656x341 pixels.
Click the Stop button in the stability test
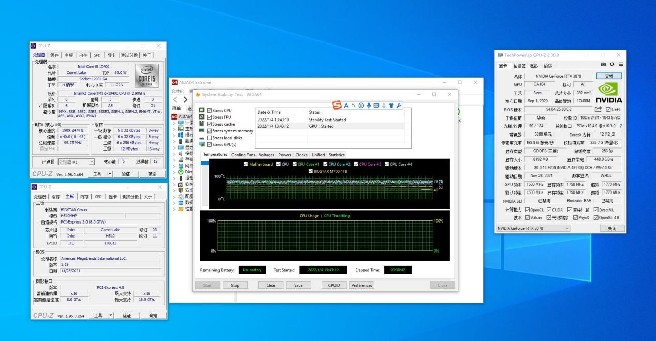click(x=235, y=285)
